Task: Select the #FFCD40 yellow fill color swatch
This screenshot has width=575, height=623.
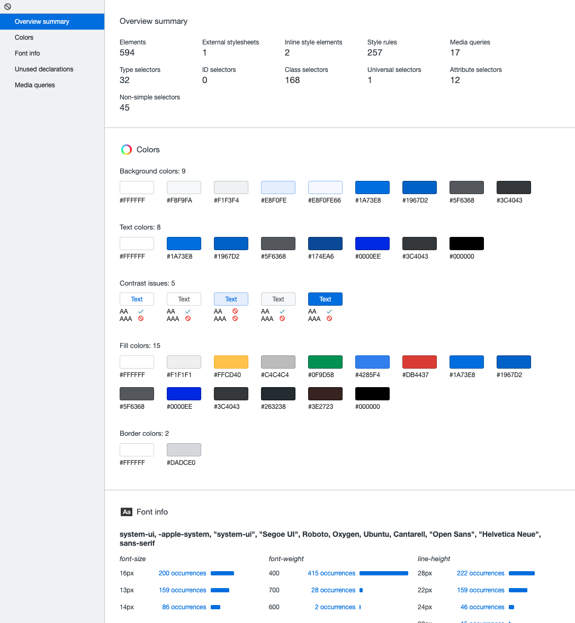Action: pyautogui.click(x=231, y=362)
